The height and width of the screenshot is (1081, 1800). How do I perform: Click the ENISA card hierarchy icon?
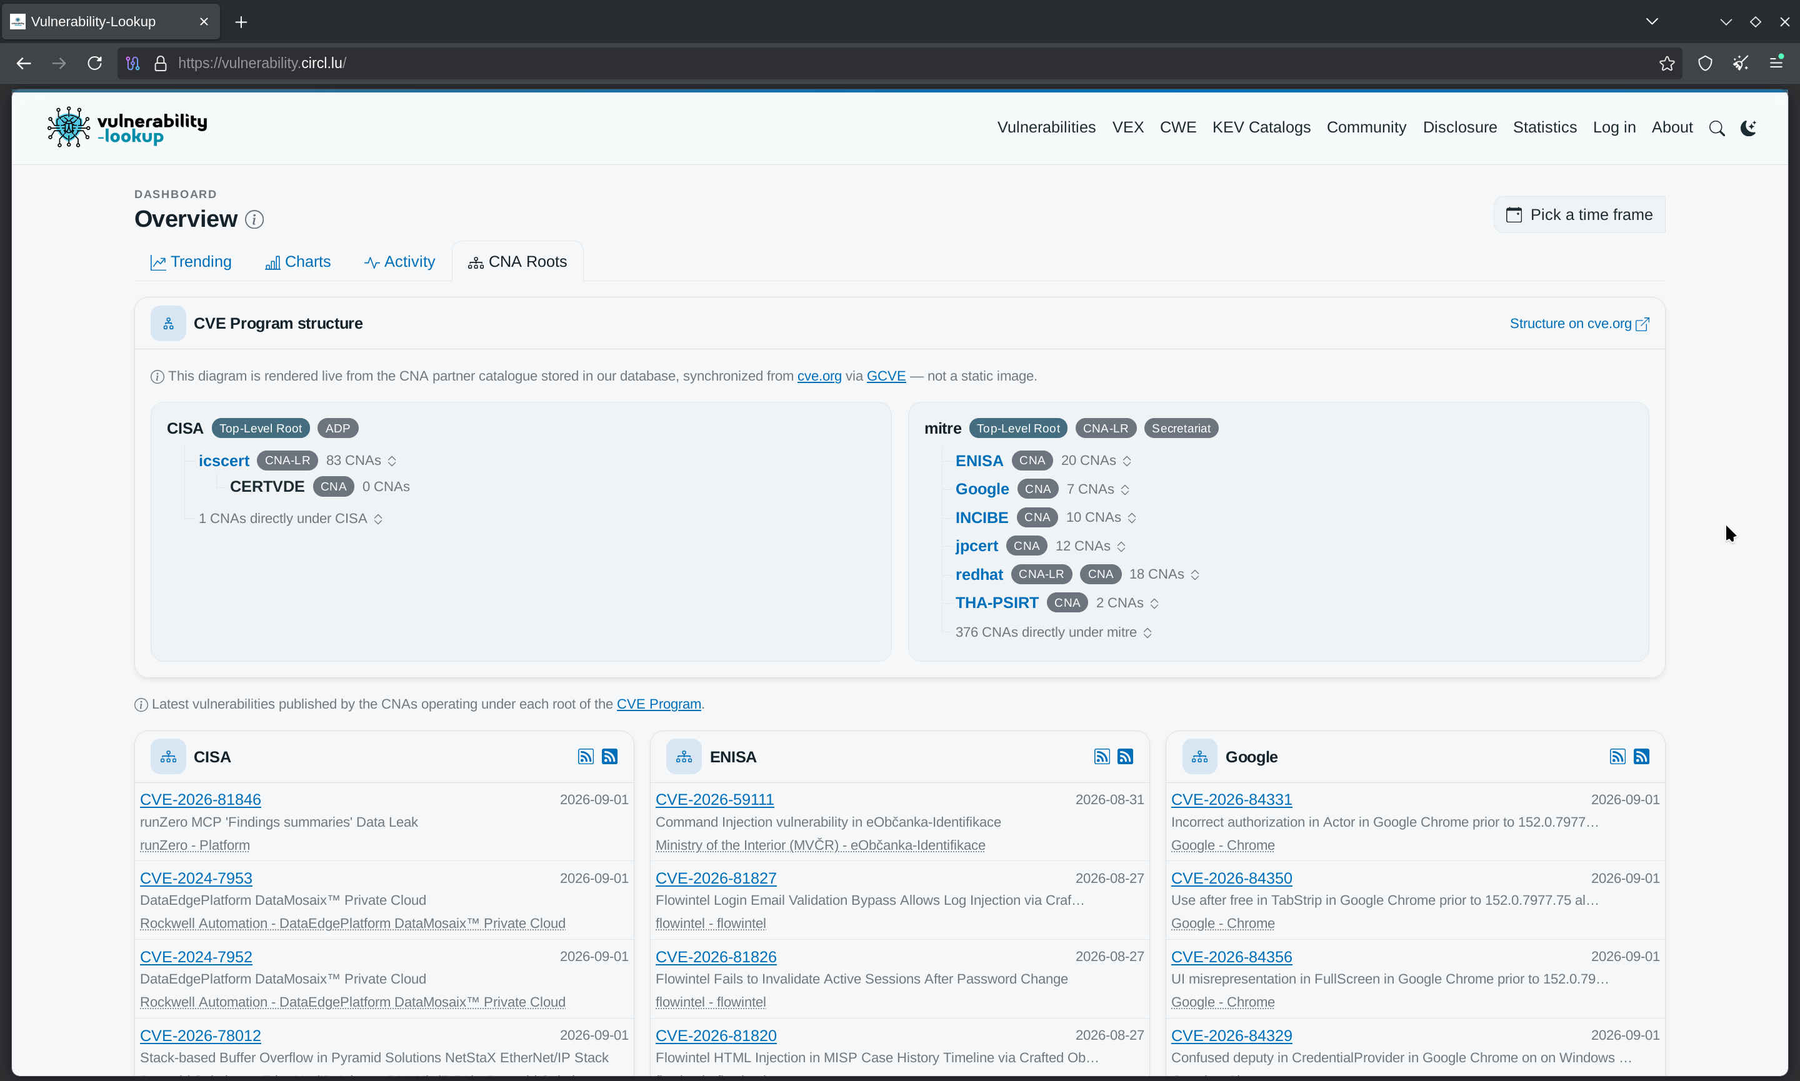(684, 757)
